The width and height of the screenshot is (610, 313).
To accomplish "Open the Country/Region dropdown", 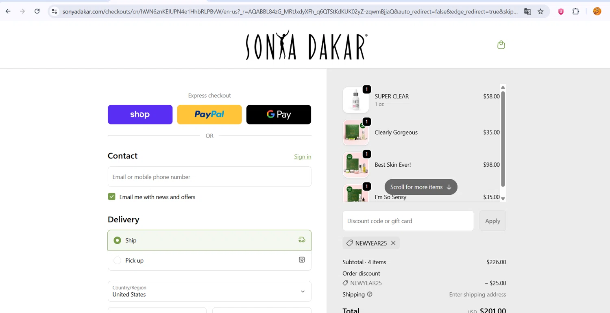I will pos(209,291).
